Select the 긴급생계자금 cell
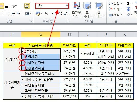The width and height of the screenshot is (137, 102). pos(41,68)
